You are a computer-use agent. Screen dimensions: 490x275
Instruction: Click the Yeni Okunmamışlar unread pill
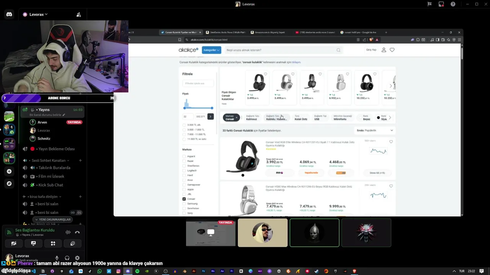tap(52, 220)
